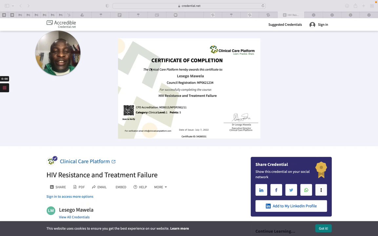Click the credential.net address bar
The image size is (378, 236).
(189, 6)
